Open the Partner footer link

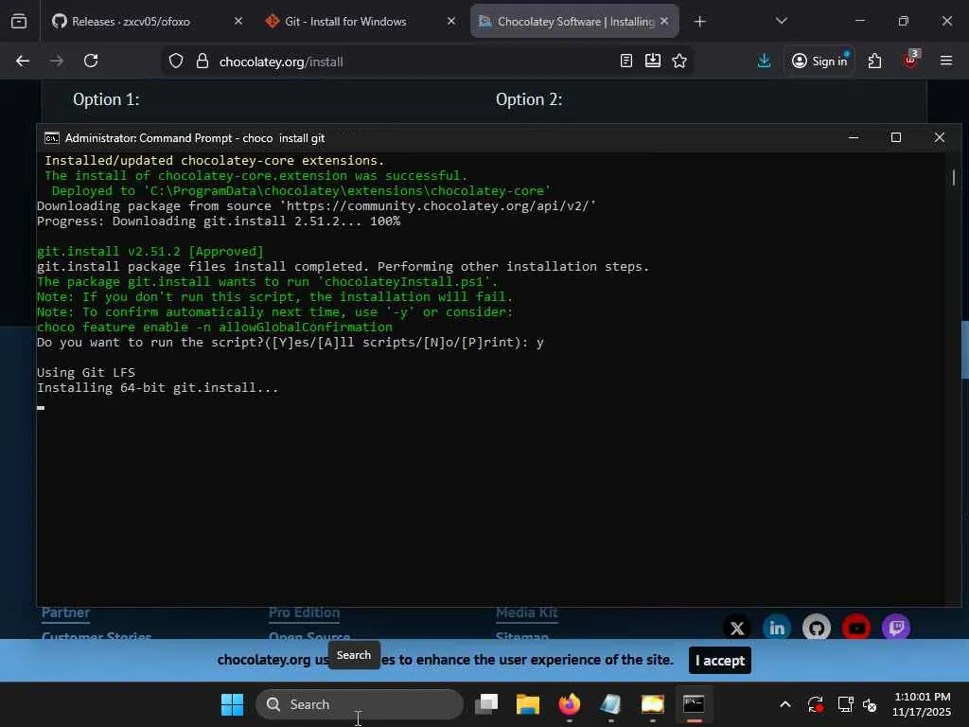click(65, 612)
